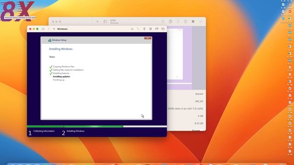This screenshot has height=165, width=294.
Task: Click the trash delete icon in the UTM toolbar
Action: pyautogui.click(x=163, y=22)
